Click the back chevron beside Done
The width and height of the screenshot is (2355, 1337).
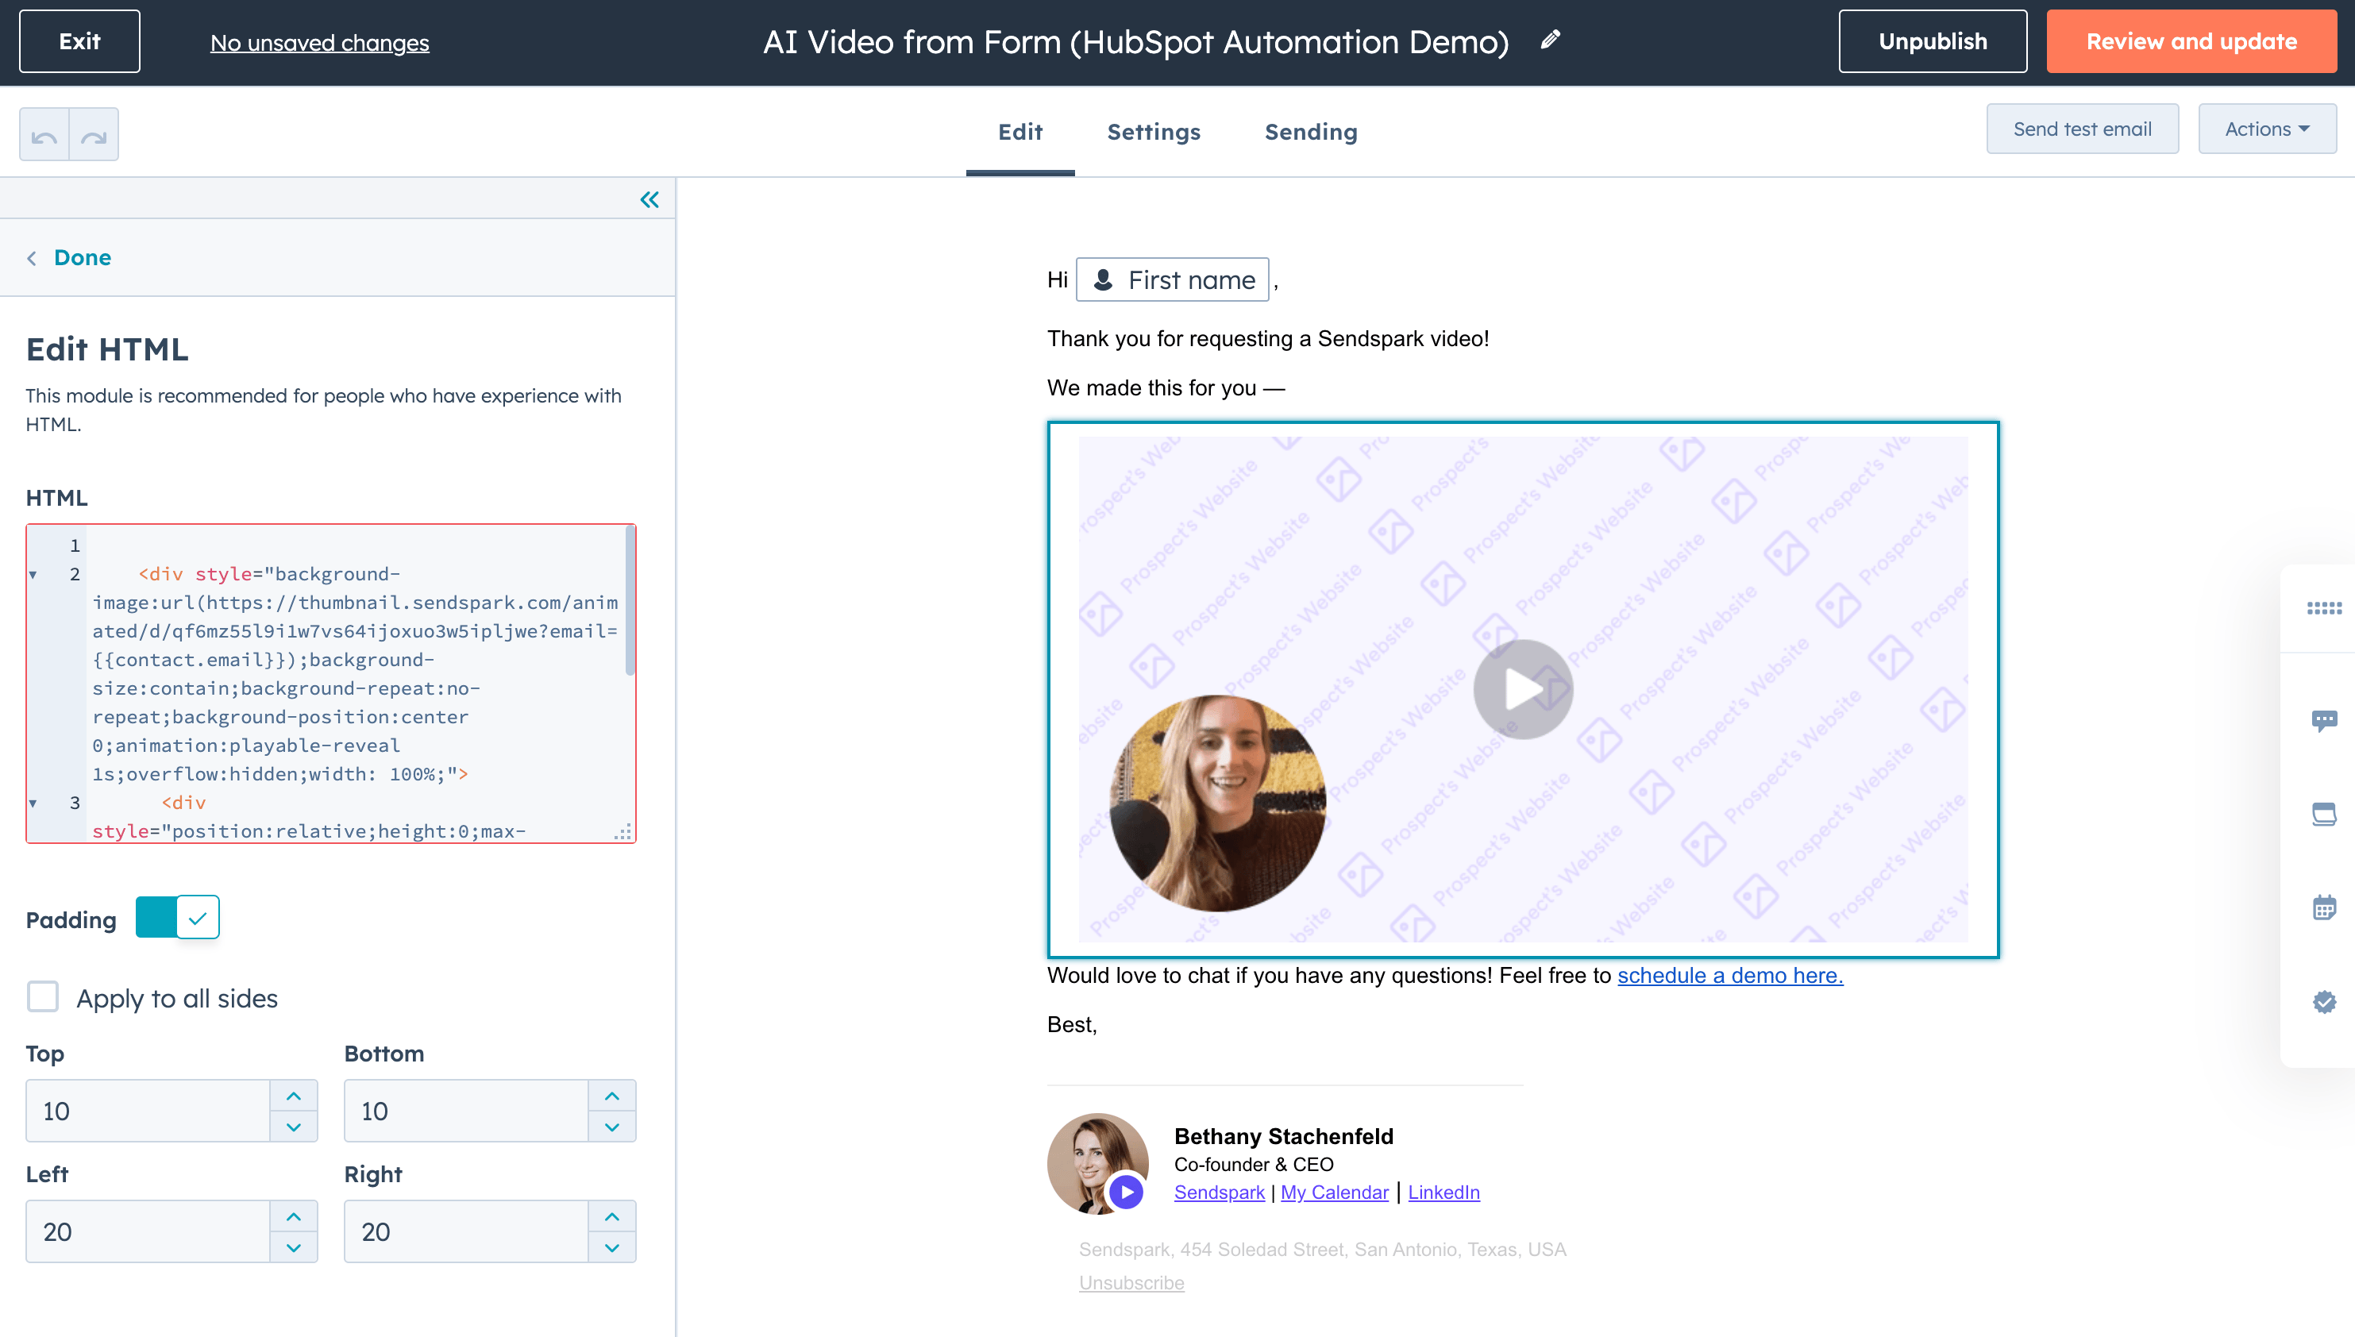pos(32,258)
